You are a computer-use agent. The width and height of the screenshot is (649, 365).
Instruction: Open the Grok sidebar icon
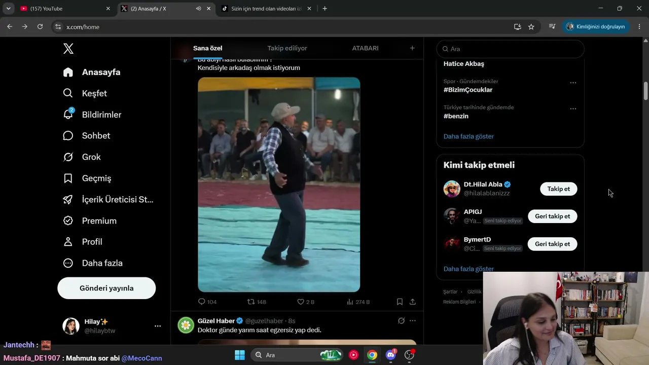[x=68, y=157]
